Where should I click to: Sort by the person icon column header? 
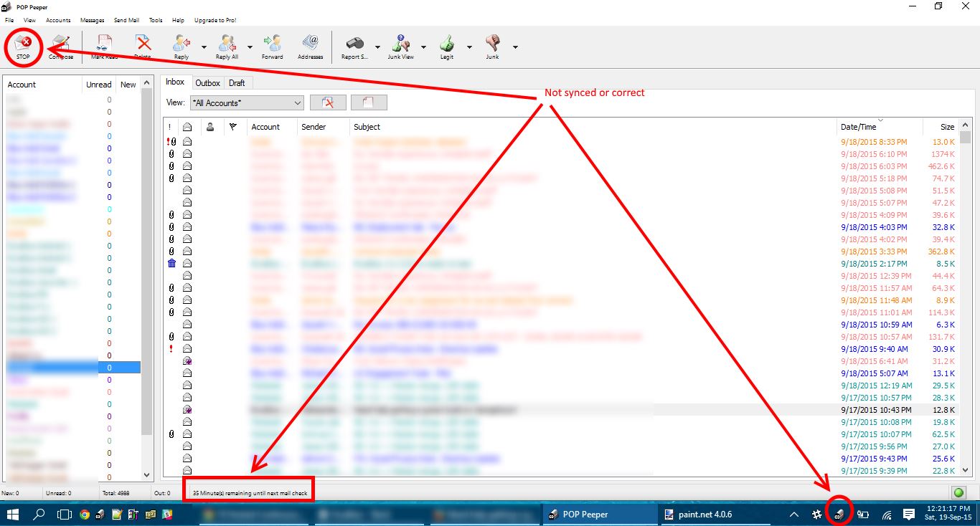(x=210, y=127)
